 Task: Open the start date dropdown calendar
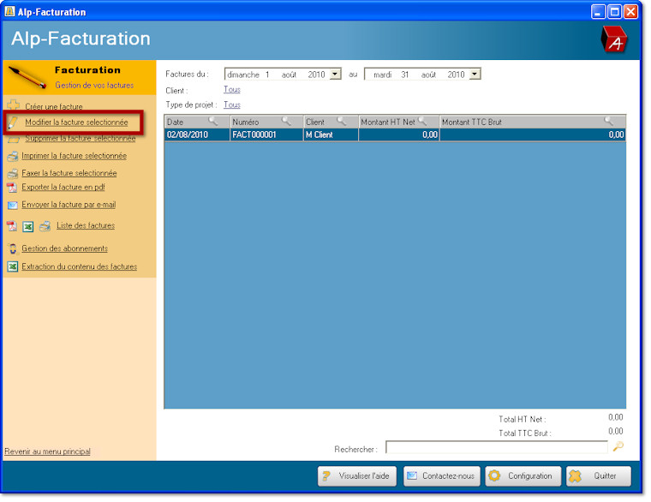tap(336, 75)
